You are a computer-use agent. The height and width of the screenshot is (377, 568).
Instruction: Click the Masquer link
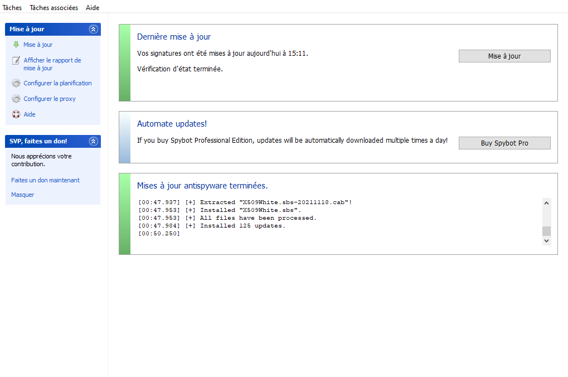click(22, 195)
